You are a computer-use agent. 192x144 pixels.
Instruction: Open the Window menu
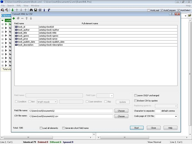tap(35, 5)
